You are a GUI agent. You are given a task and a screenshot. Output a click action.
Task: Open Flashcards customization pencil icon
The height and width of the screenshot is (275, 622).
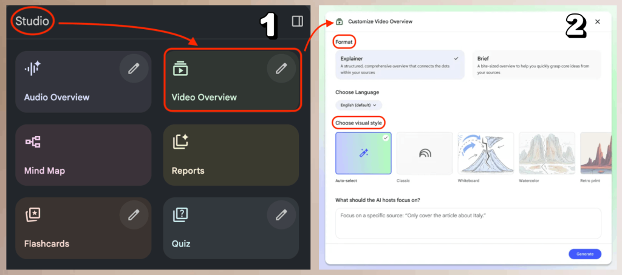[x=133, y=216]
